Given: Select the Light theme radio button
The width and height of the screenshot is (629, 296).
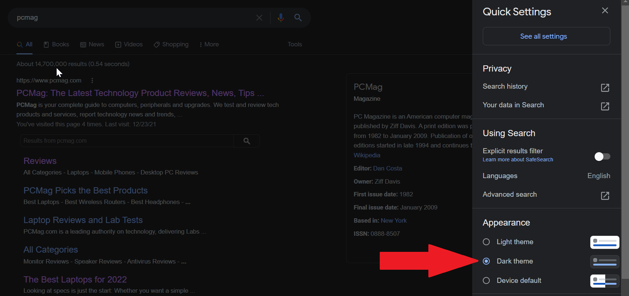Looking at the screenshot, I should (486, 242).
